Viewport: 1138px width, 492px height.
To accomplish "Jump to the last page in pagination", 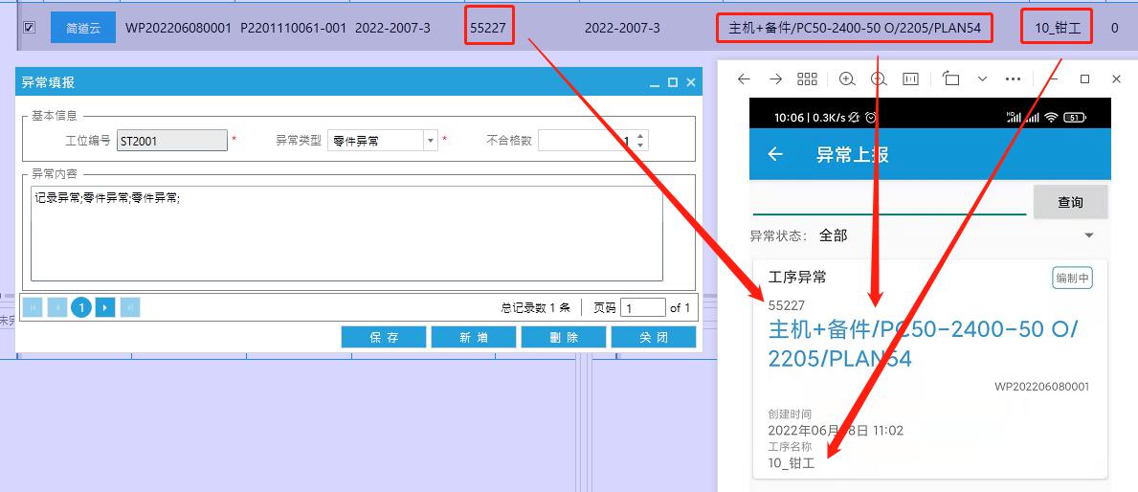I will pyautogui.click(x=130, y=307).
